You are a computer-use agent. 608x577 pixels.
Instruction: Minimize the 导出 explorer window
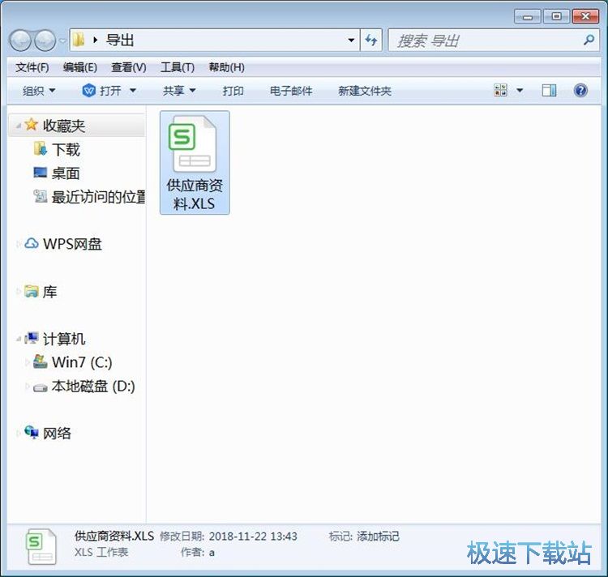[528, 16]
